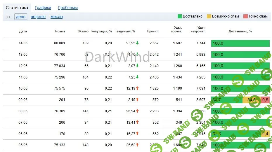Image resolution: width=272 pixels, height=152 pixels.
Task: Click the Репутация, % column header
Action: 102,31
